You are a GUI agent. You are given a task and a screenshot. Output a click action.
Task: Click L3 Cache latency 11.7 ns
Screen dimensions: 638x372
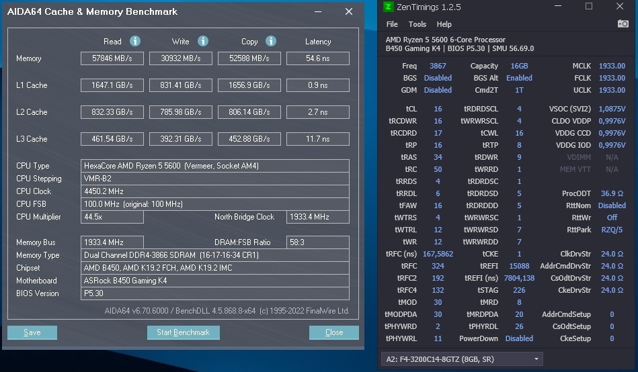click(318, 138)
